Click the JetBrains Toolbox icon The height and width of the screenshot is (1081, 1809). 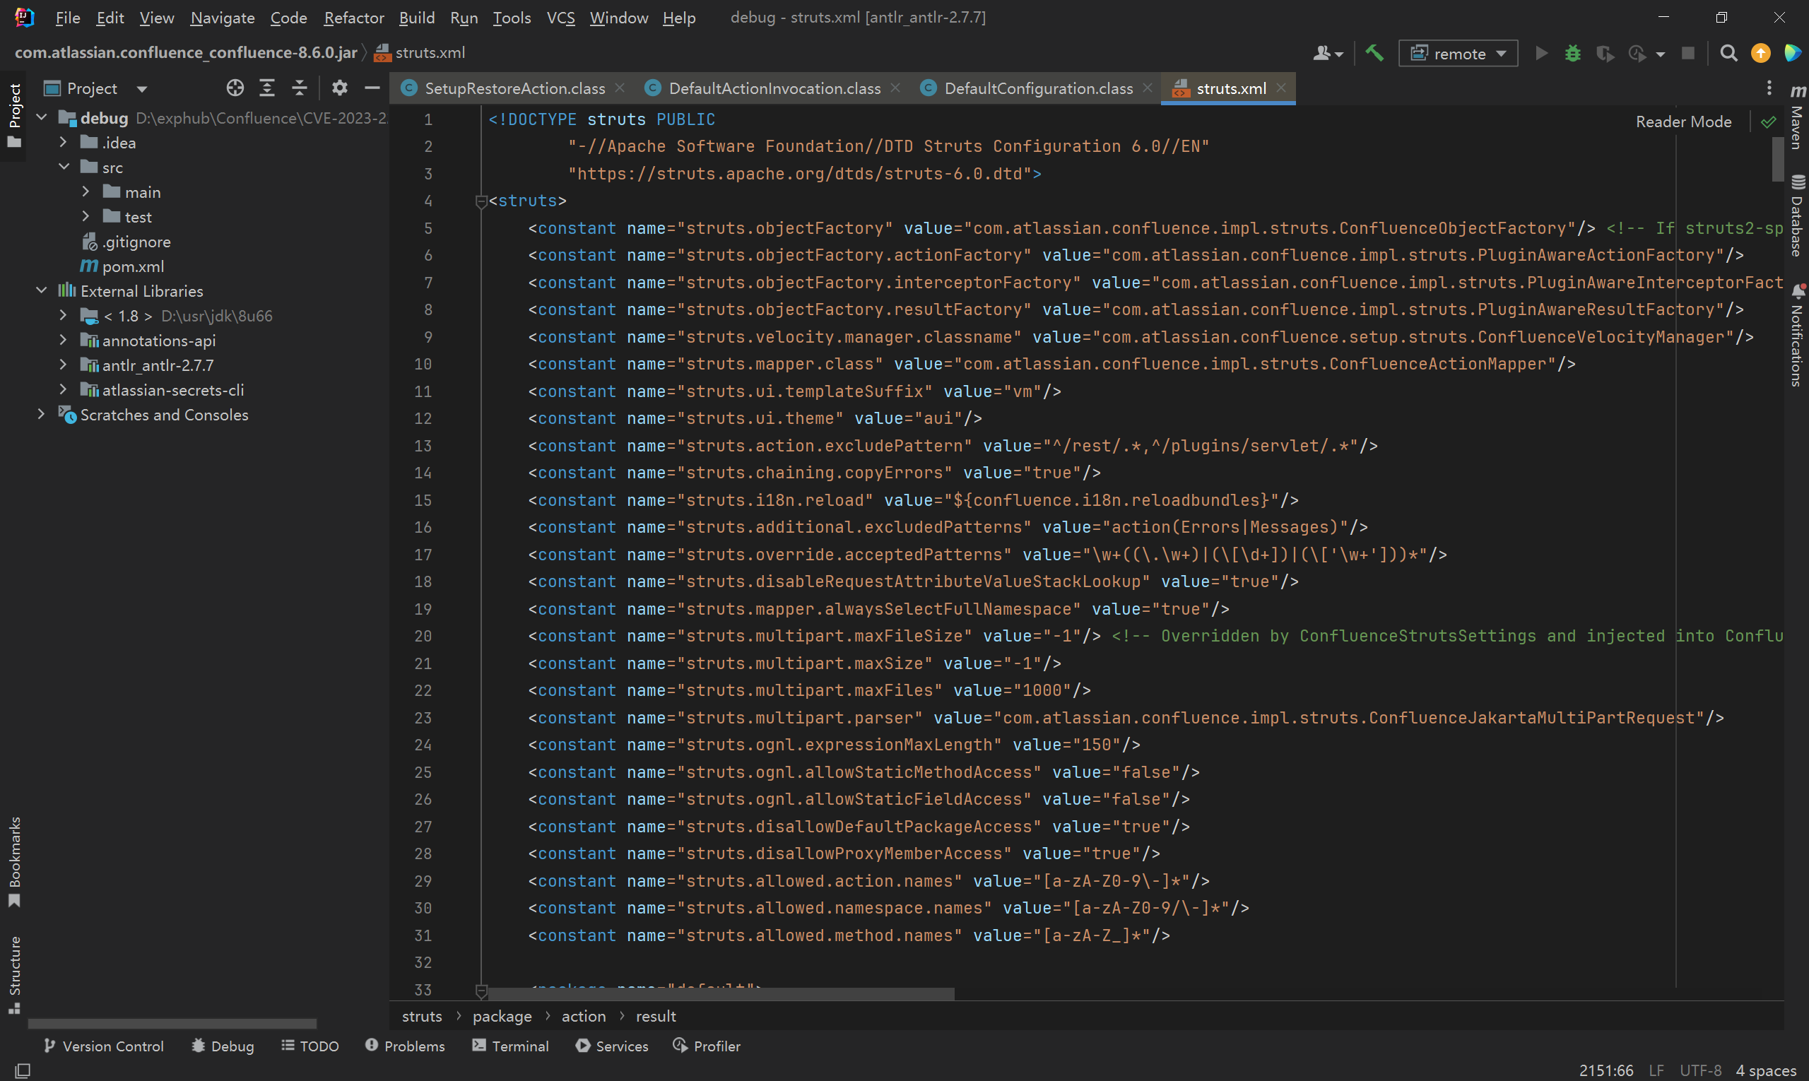[x=1792, y=53]
